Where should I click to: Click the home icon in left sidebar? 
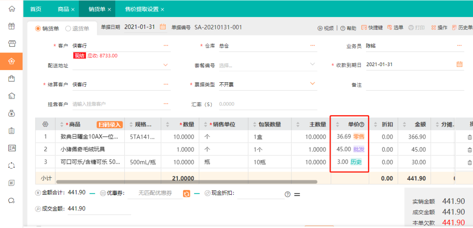12,9
